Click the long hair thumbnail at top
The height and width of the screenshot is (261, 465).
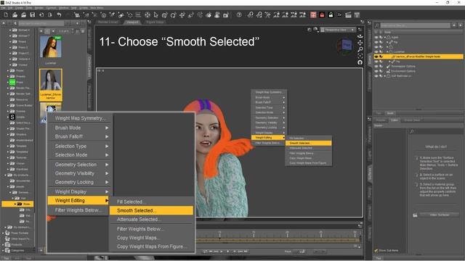coord(51,46)
